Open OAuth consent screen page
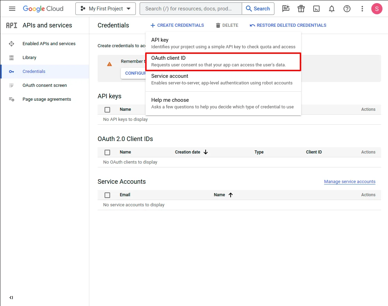388x306 pixels. [44, 85]
